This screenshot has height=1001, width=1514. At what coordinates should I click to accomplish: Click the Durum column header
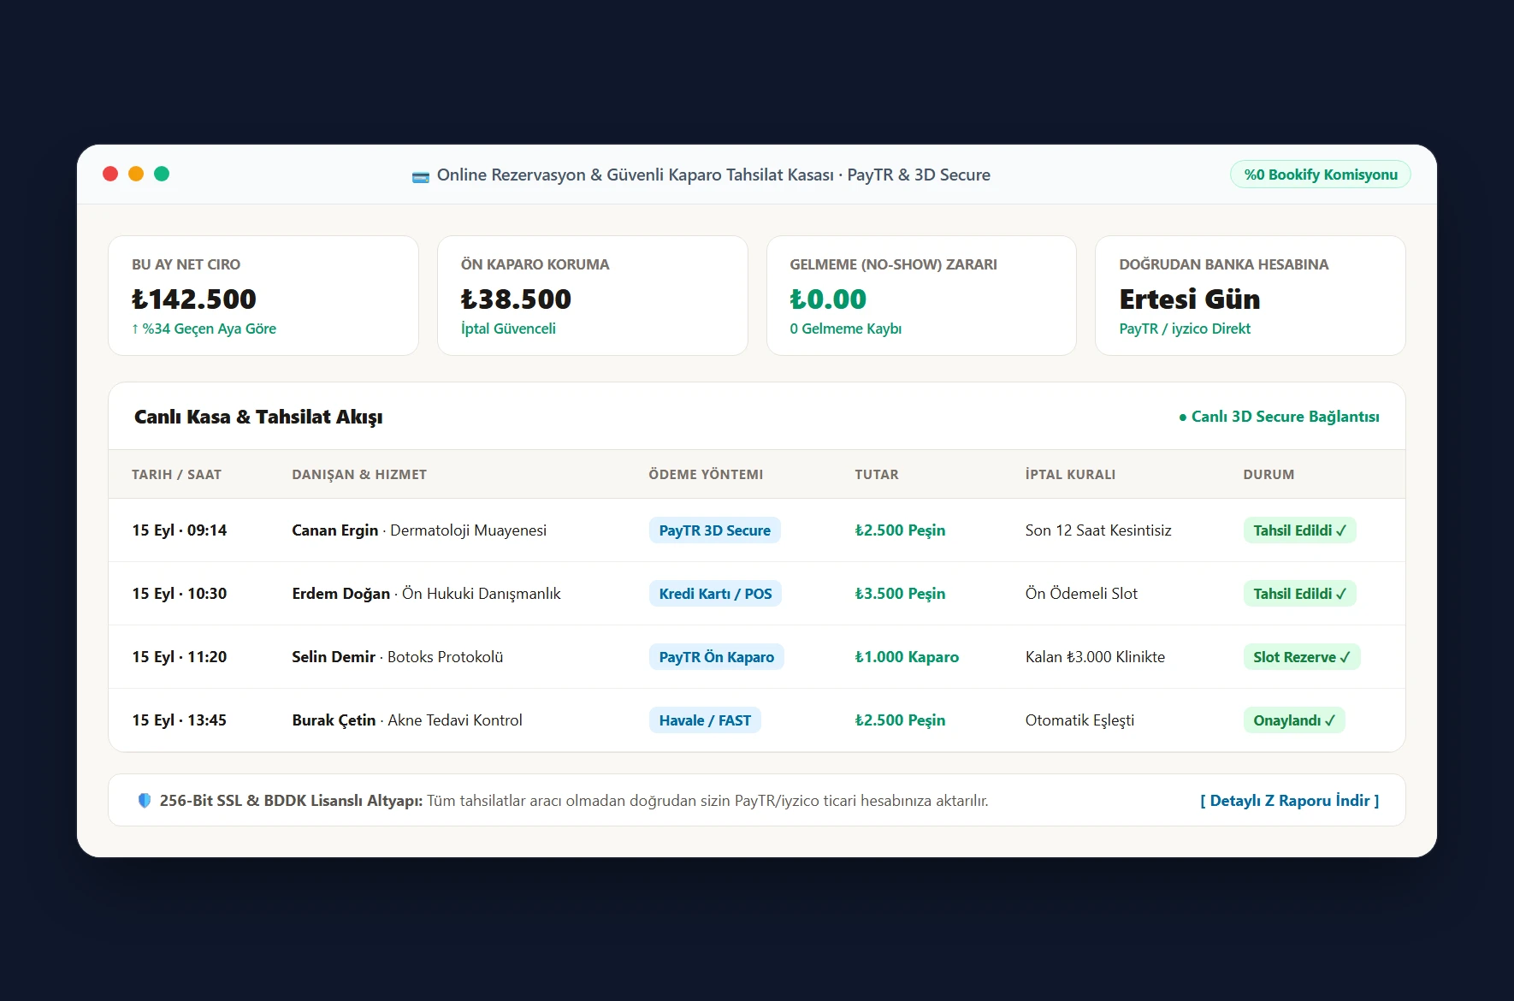[1269, 475]
